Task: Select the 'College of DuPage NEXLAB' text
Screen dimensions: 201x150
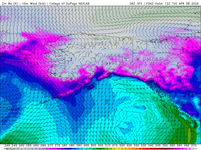Action: 69,4
